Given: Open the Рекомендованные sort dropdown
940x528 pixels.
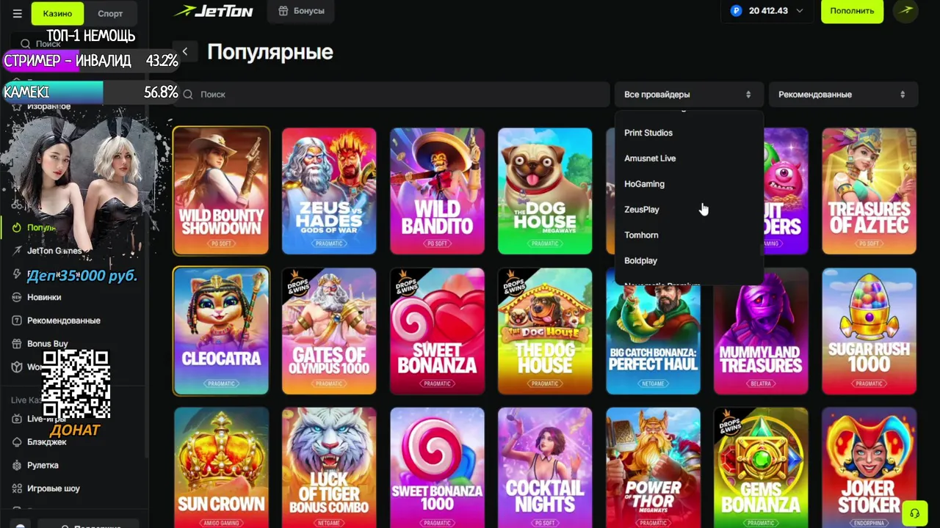Looking at the screenshot, I should (843, 95).
